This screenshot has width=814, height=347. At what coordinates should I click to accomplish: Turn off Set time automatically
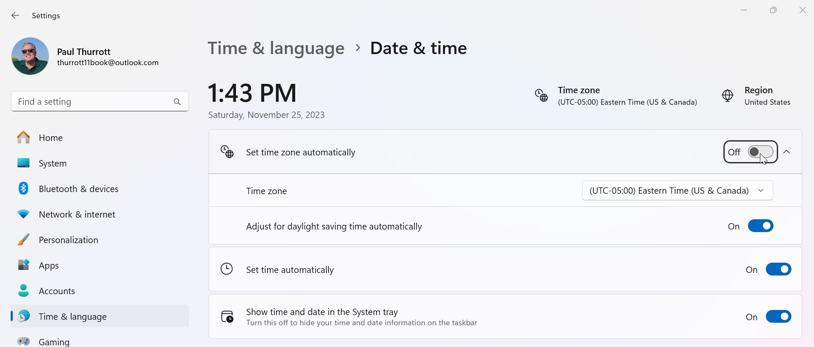[778, 270]
